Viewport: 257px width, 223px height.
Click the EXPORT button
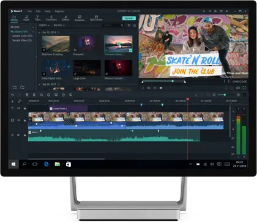pos(129,18)
